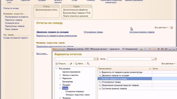
Task: Collapse the Склад tree node
Action: pos(60,88)
